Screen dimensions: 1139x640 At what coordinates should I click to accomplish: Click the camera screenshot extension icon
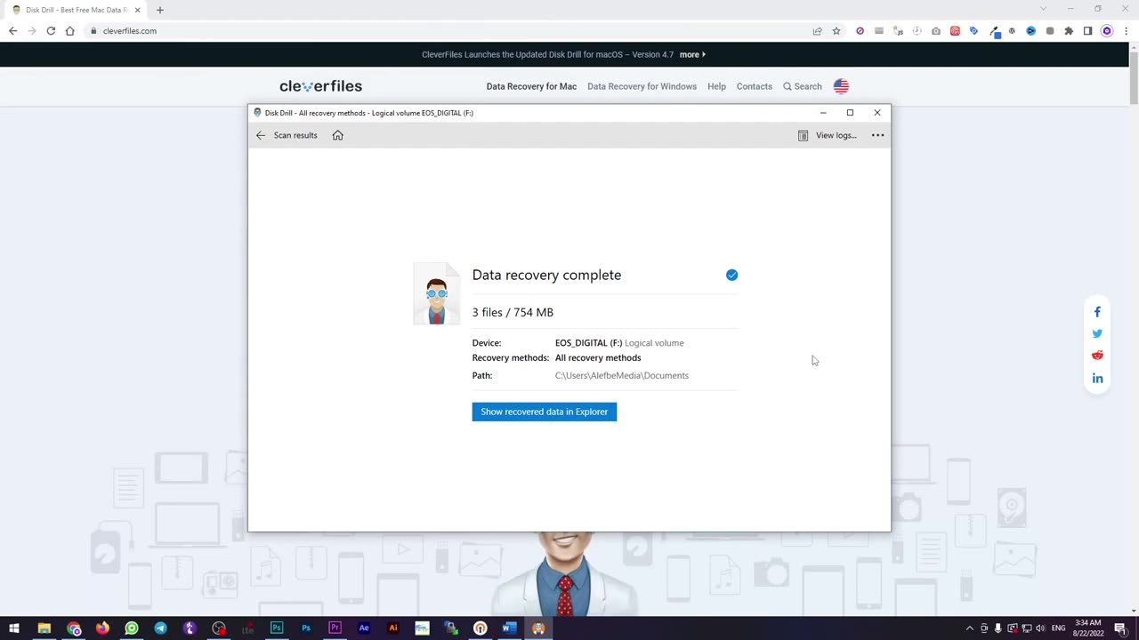pos(935,31)
